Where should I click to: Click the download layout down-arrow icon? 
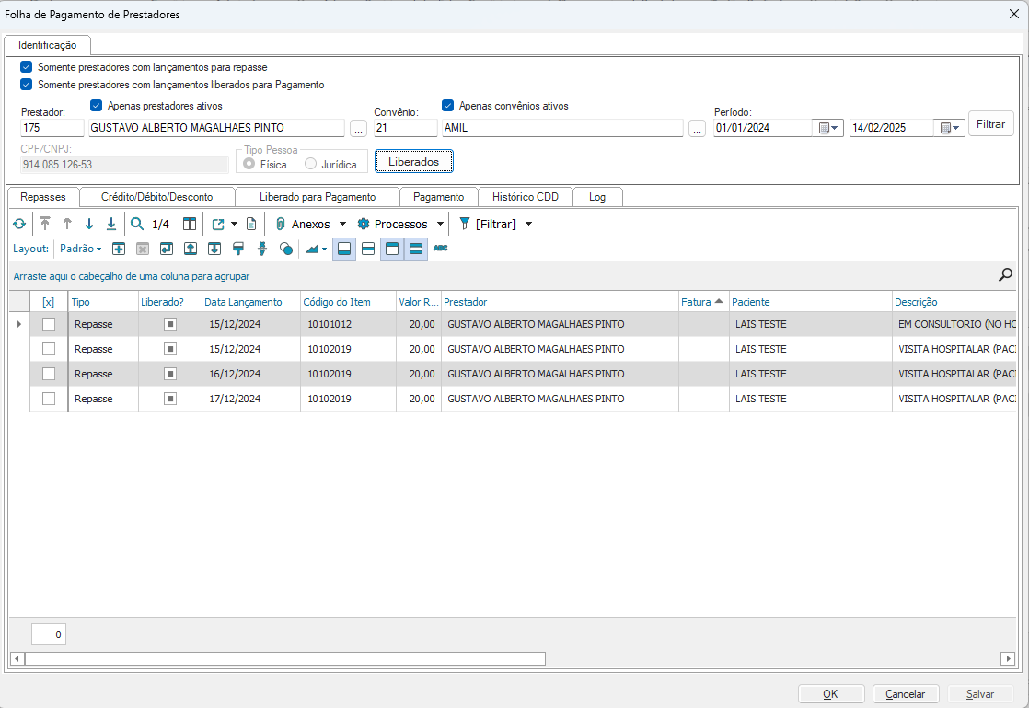tap(214, 249)
